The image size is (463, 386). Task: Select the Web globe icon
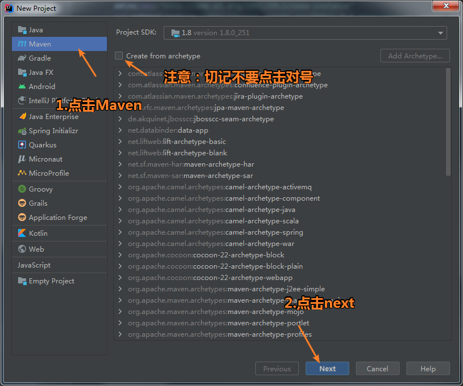22,249
